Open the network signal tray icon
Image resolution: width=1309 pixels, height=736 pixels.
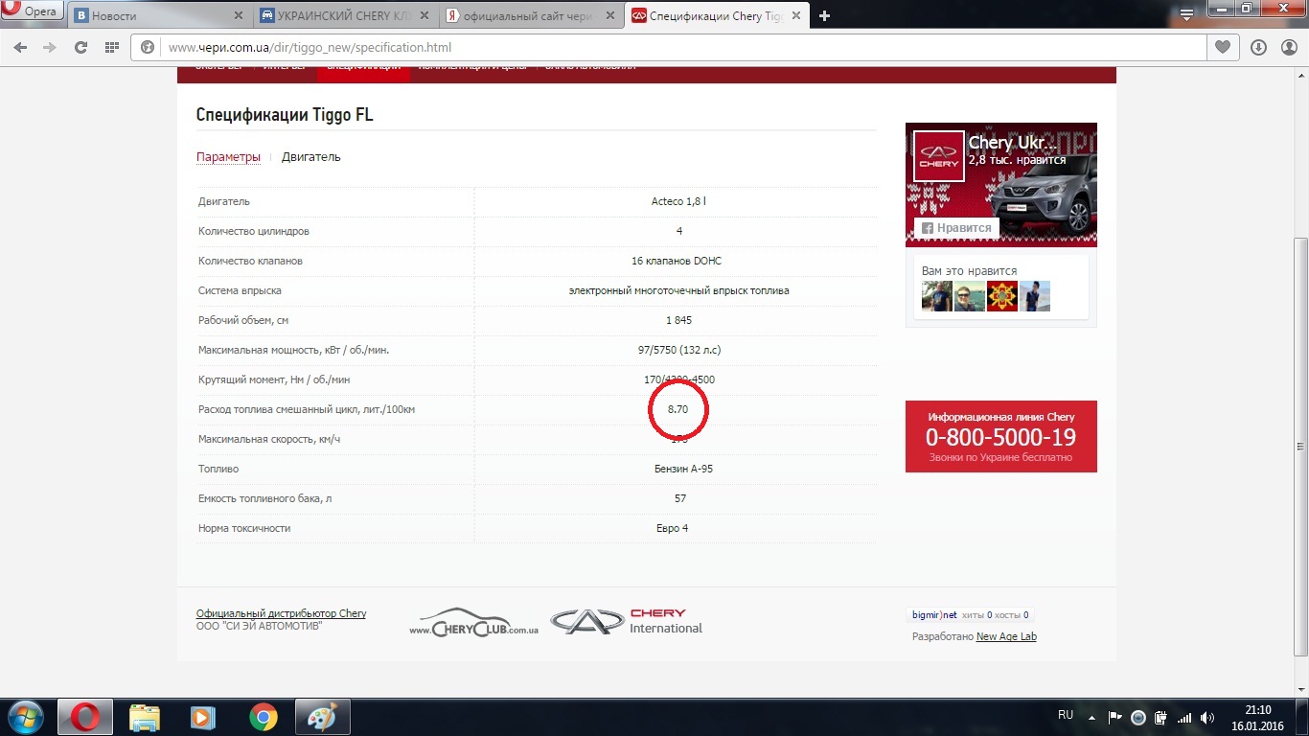tap(1184, 717)
